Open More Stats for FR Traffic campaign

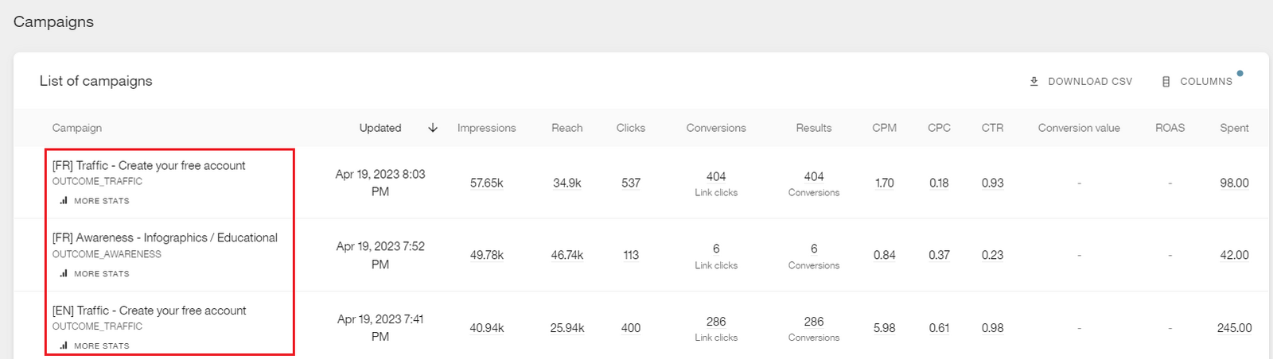point(101,201)
